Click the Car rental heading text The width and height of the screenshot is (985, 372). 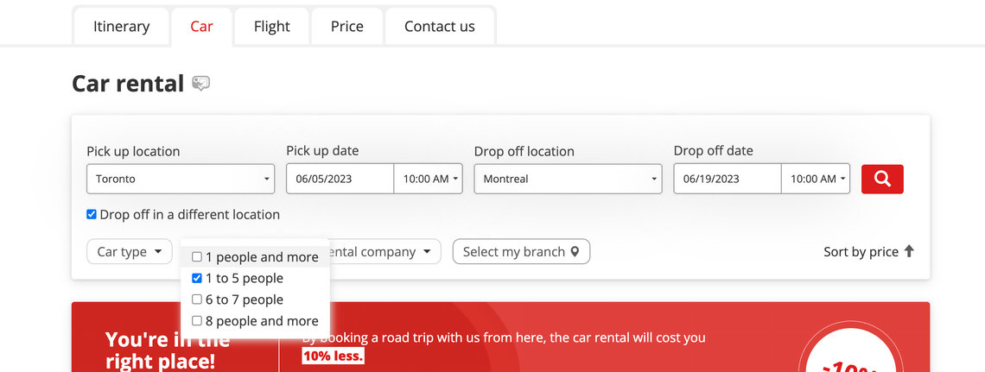(x=128, y=84)
